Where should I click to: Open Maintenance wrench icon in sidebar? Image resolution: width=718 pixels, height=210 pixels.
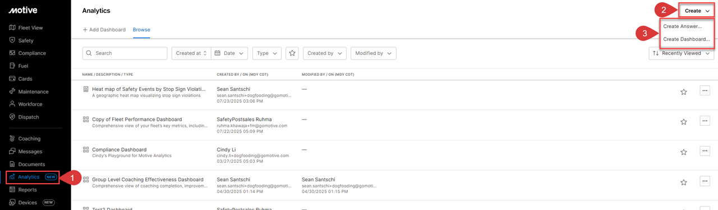point(12,92)
